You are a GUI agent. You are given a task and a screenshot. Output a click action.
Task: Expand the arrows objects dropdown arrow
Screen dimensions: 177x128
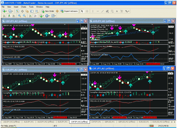click(129, 11)
